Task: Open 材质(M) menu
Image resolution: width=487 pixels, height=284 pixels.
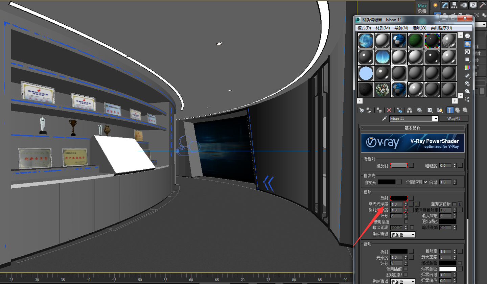Action: 382,28
